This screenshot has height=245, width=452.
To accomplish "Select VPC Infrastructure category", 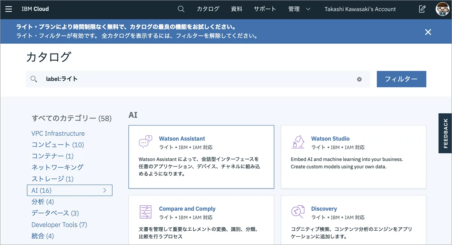I will (x=58, y=133).
